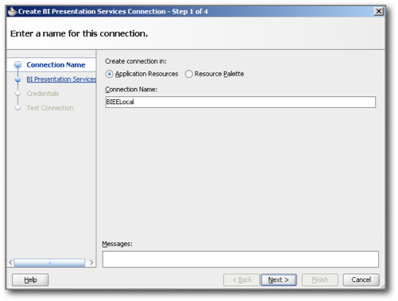Select the Resource Palette radio button
The image size is (398, 301).
pyautogui.click(x=188, y=74)
